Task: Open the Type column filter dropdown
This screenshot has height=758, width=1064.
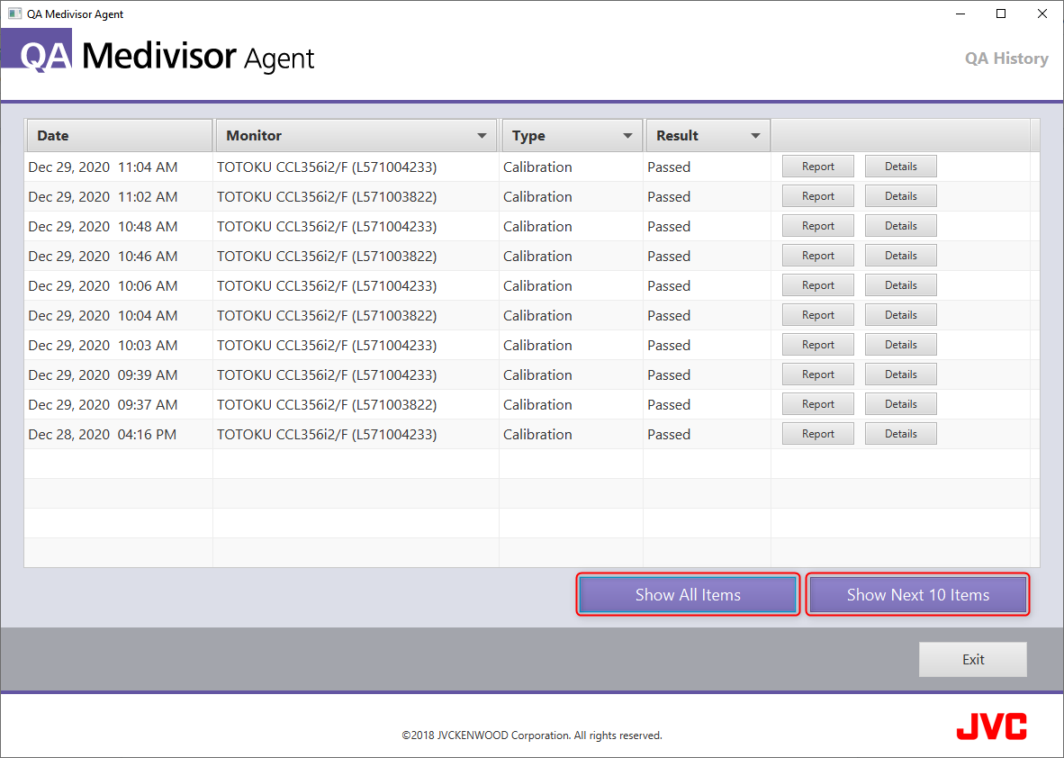Action: point(627,136)
